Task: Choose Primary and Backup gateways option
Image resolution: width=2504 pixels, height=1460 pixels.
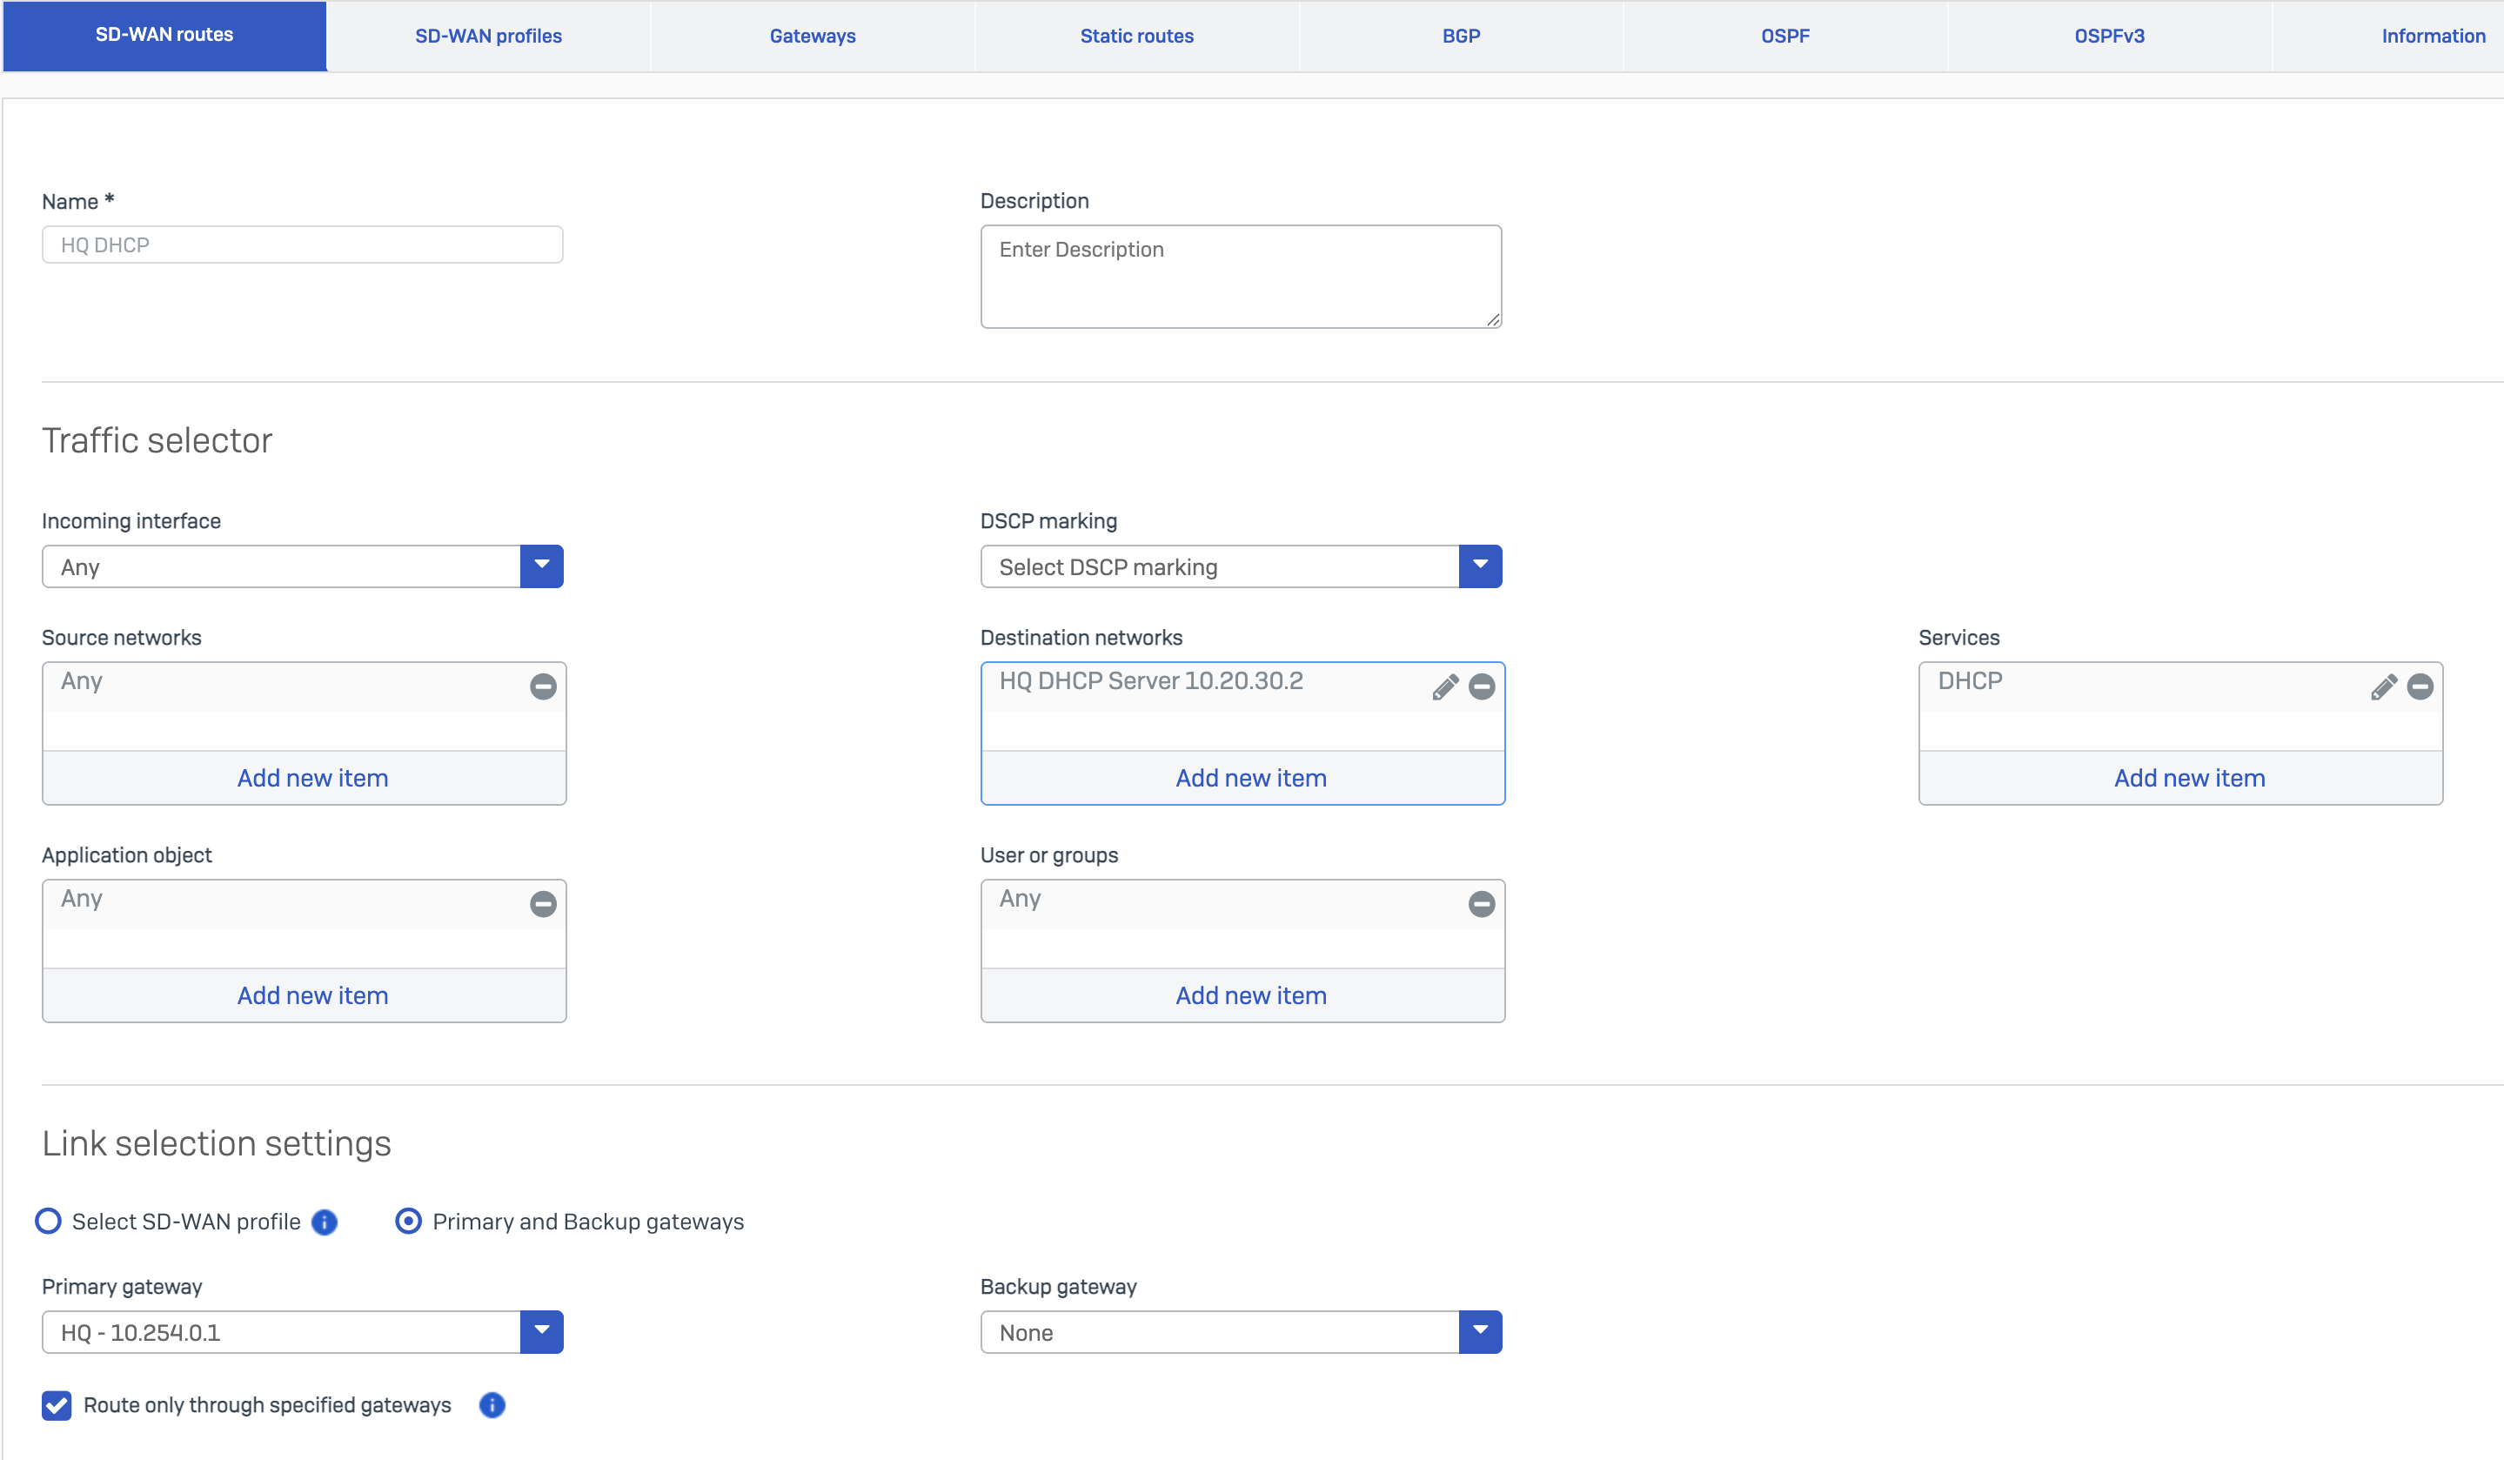Action: (x=408, y=1221)
